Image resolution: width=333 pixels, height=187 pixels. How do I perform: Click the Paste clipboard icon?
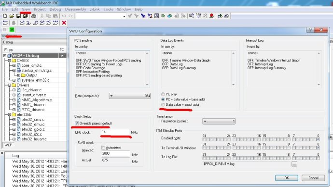[x=55, y=16]
